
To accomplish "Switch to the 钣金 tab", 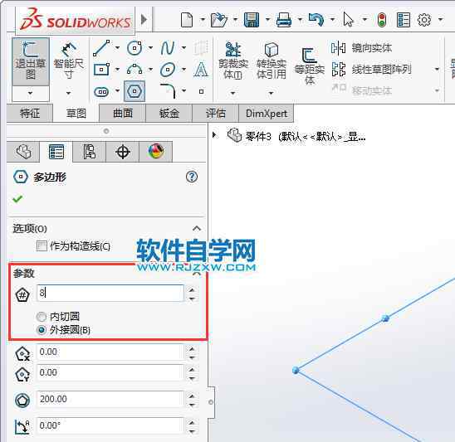I will (169, 114).
